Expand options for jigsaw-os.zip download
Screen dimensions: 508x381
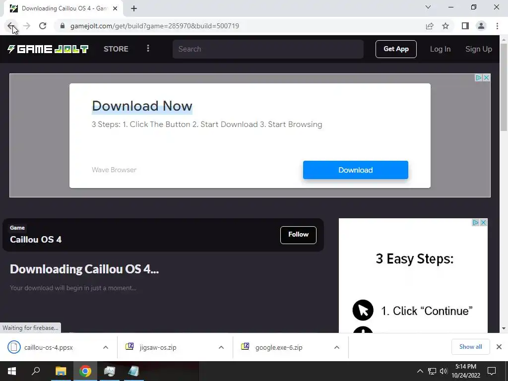221,347
